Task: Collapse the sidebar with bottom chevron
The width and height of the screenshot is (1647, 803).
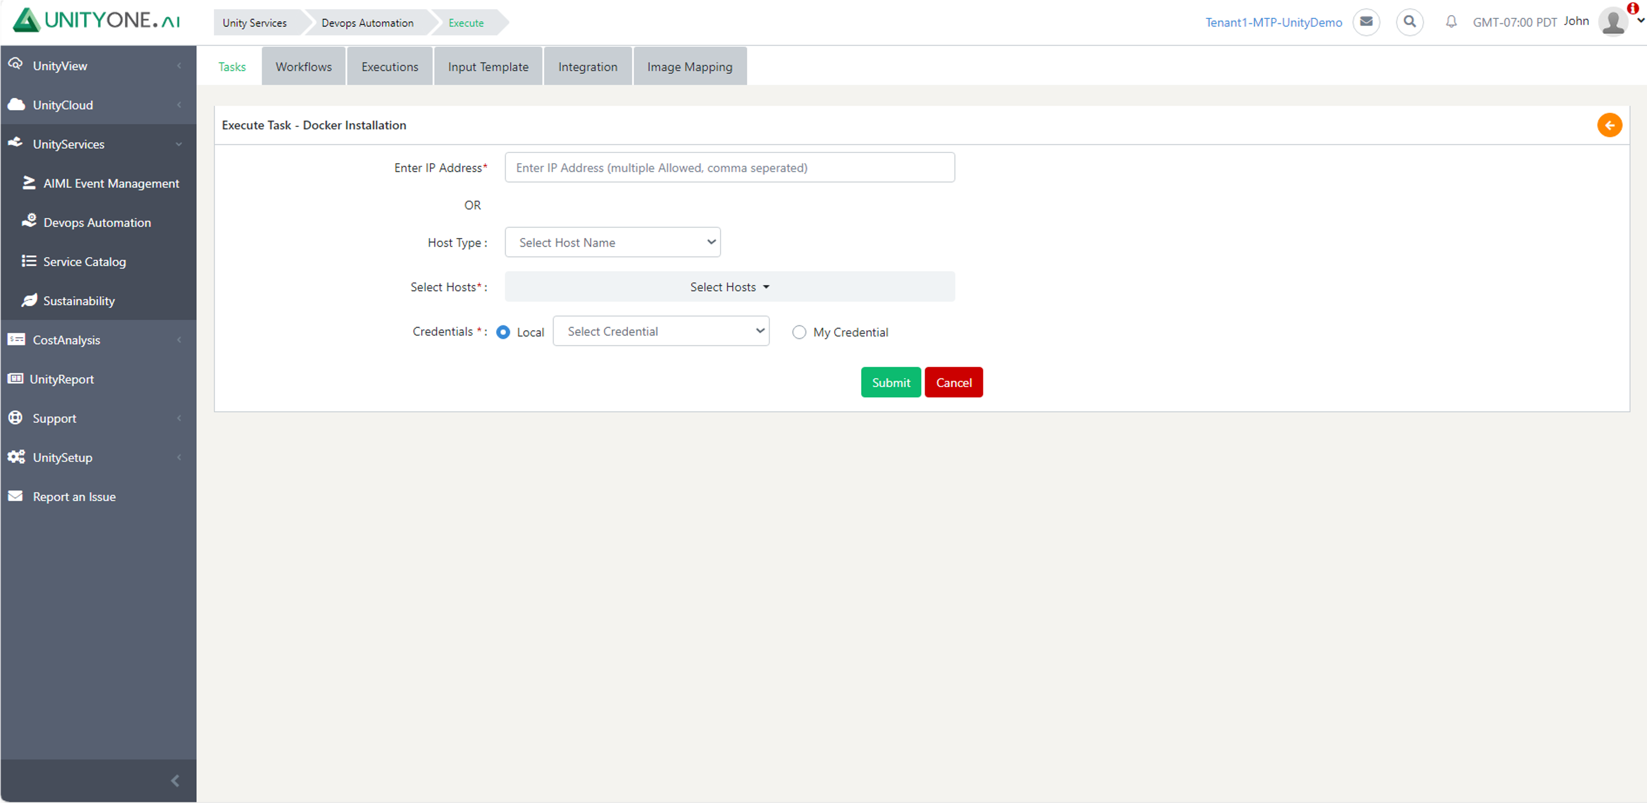Action: coord(175,781)
